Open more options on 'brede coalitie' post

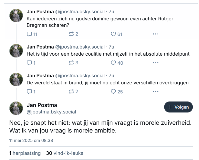pos(156,63)
